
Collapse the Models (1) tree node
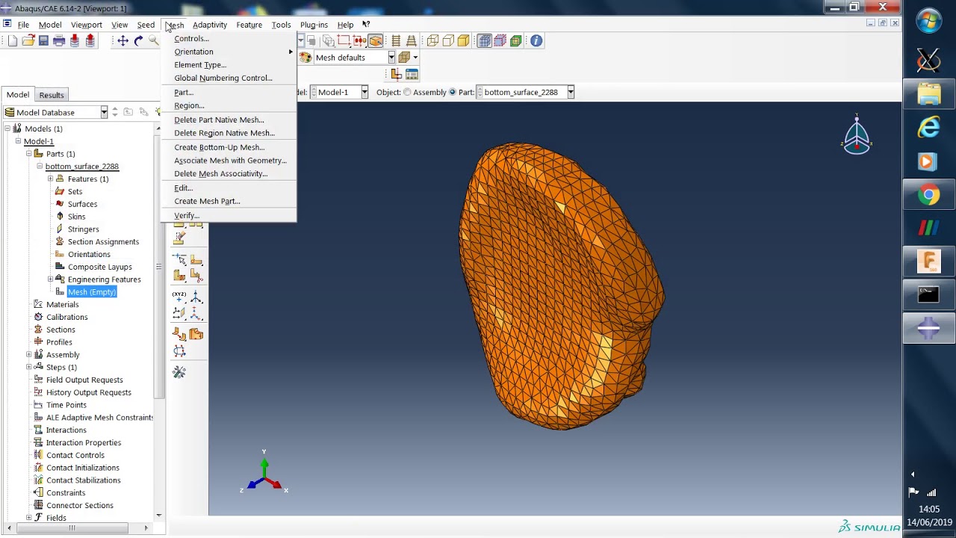pos(7,129)
